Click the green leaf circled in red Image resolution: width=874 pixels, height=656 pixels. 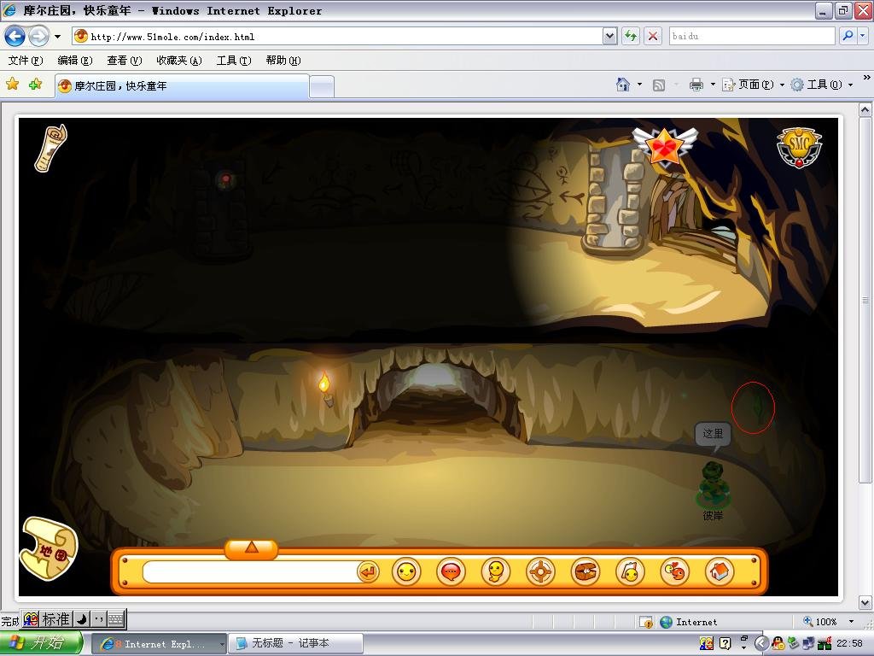[755, 407]
